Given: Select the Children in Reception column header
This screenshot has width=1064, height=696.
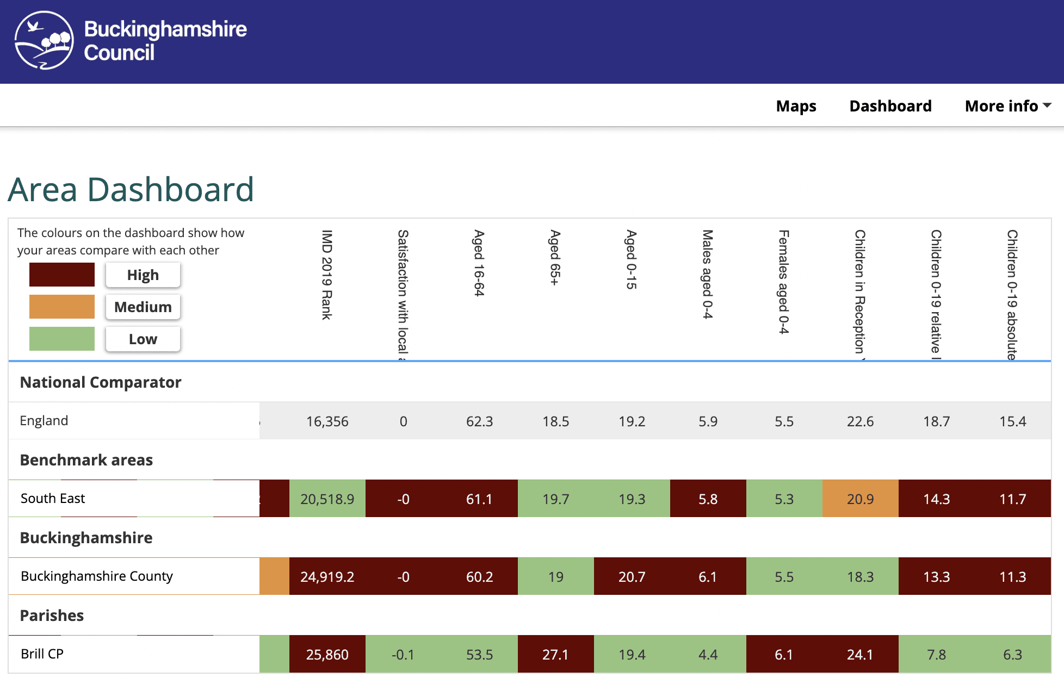Looking at the screenshot, I should (x=860, y=291).
